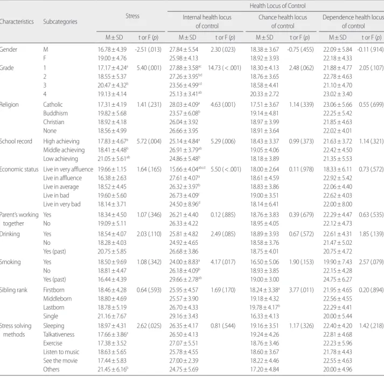
Task: Click the 'Grade' row label
Action: (7, 68)
